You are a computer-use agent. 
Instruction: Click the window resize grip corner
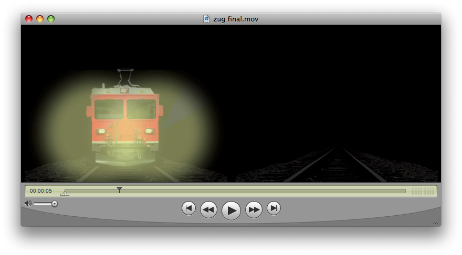click(436, 221)
